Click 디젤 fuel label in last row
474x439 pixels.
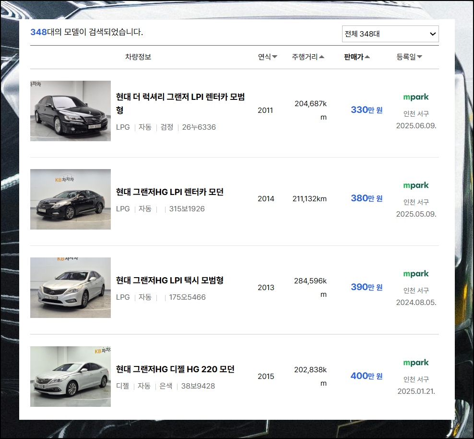coord(122,386)
